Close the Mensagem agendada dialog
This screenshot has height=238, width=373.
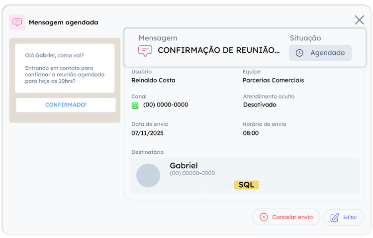359,20
